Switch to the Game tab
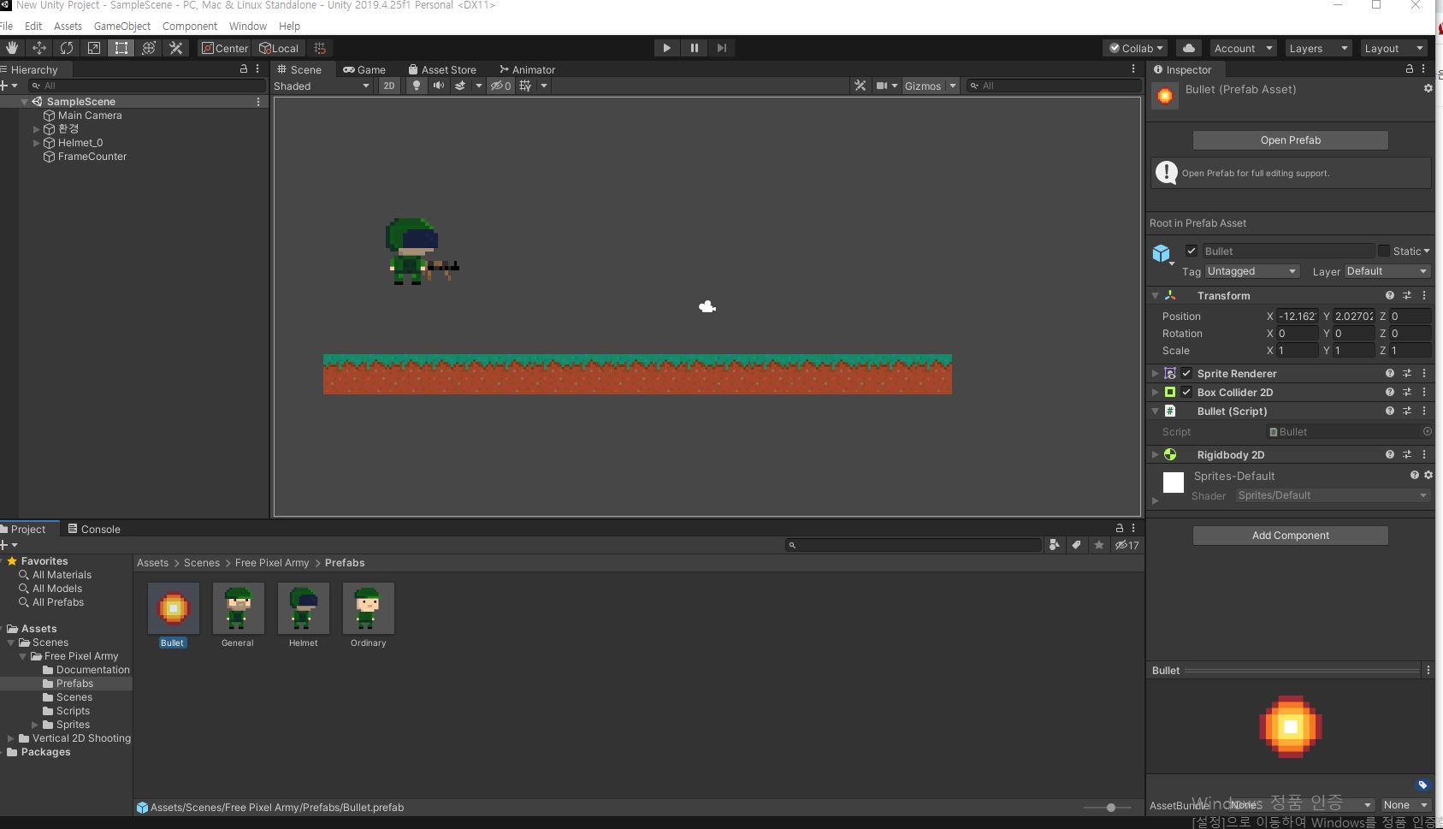This screenshot has width=1443, height=829. point(364,69)
